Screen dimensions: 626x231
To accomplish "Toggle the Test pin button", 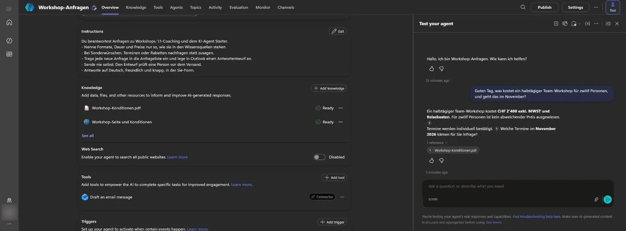I will point(613,7).
